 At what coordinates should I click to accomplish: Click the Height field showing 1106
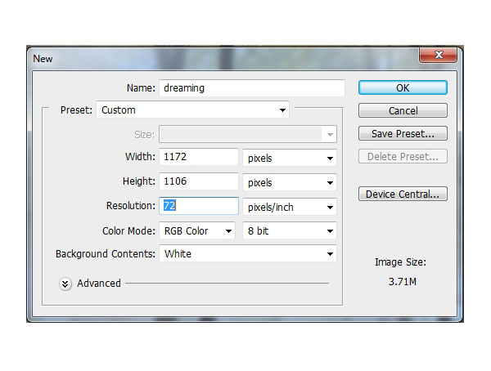(x=199, y=181)
